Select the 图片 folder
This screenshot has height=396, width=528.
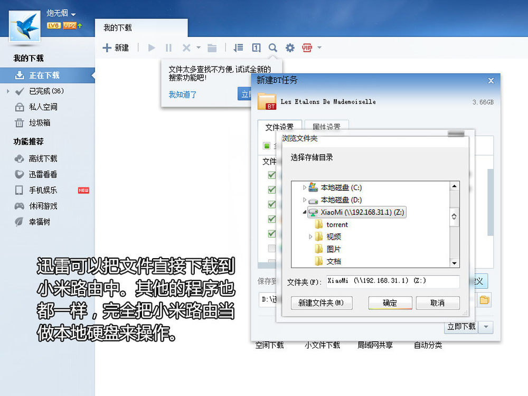pyautogui.click(x=328, y=249)
